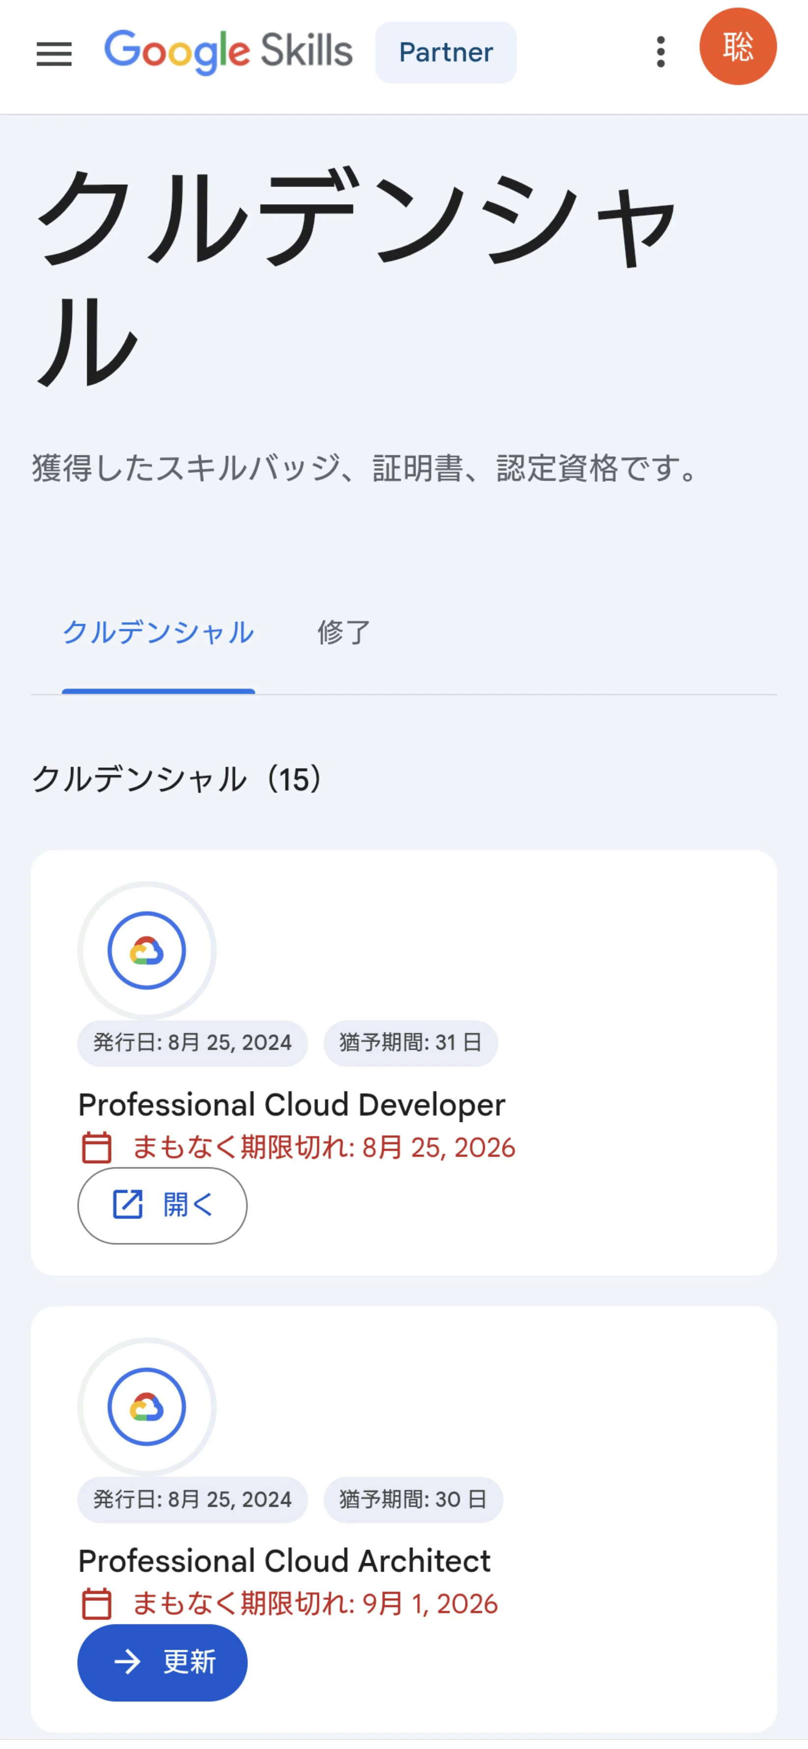808x1749 pixels.
Task: Select the クルデンシャル tab
Action: click(x=158, y=632)
